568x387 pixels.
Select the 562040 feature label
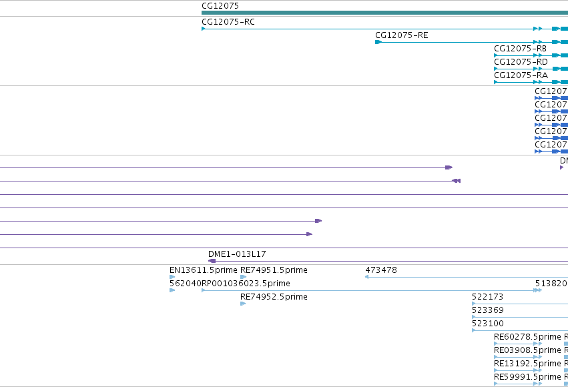(186, 284)
